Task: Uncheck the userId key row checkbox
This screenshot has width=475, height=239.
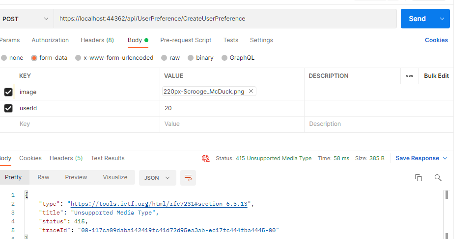Action: (8, 108)
